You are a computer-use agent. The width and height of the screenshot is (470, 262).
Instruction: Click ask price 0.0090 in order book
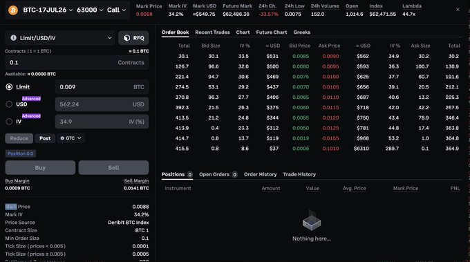click(330, 56)
